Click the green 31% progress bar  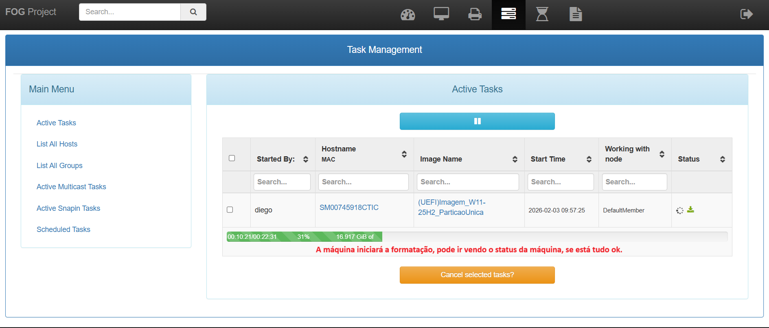304,237
